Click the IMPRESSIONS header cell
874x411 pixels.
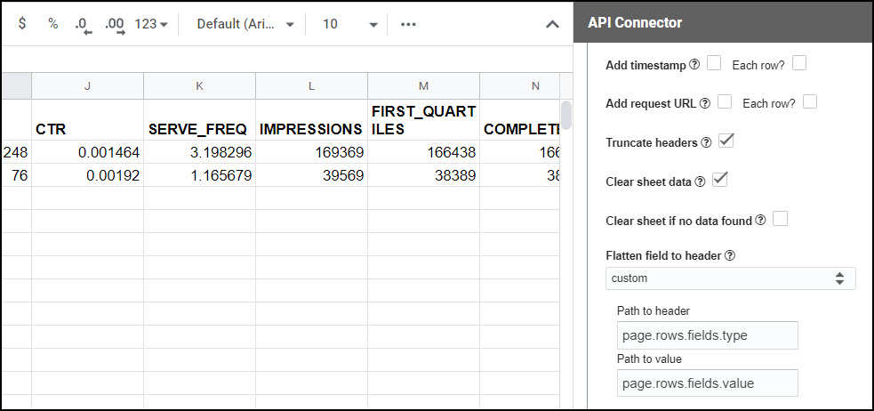click(x=311, y=119)
